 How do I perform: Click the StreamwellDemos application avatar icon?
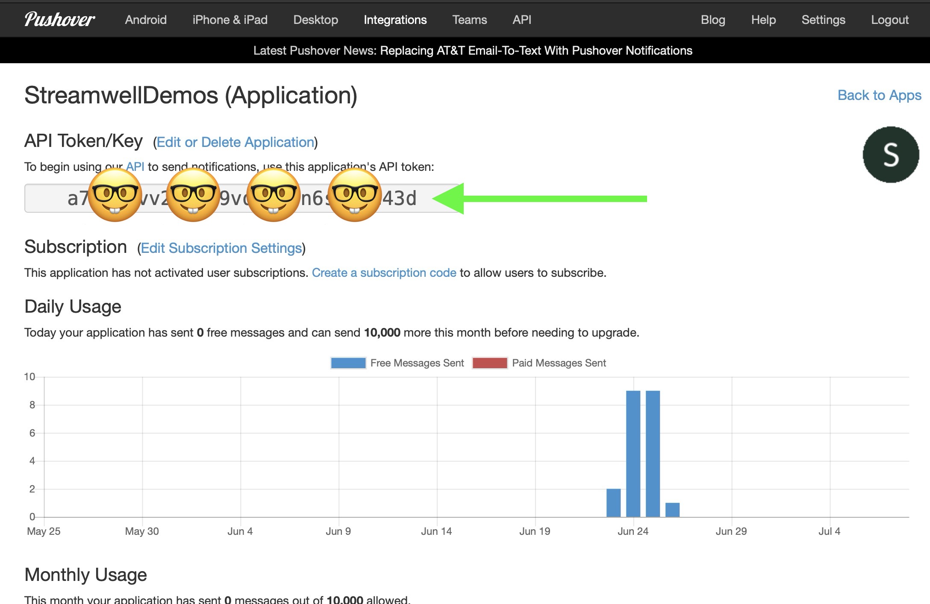(x=891, y=155)
